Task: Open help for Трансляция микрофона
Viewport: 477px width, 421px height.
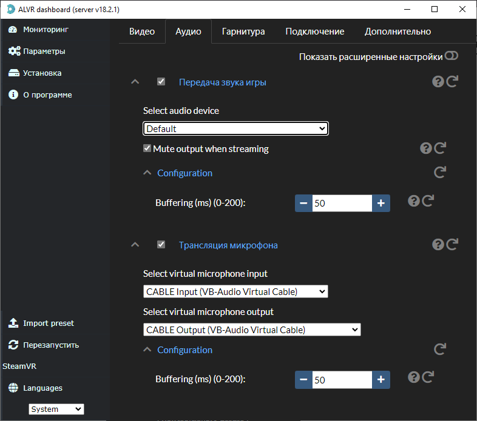Action: point(438,245)
